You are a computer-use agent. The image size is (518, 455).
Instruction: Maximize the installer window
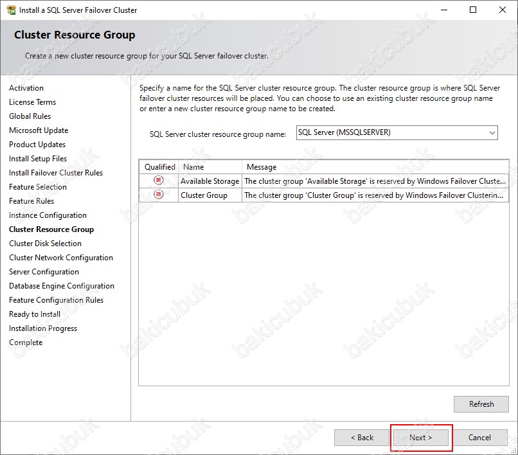pyautogui.click(x=473, y=10)
